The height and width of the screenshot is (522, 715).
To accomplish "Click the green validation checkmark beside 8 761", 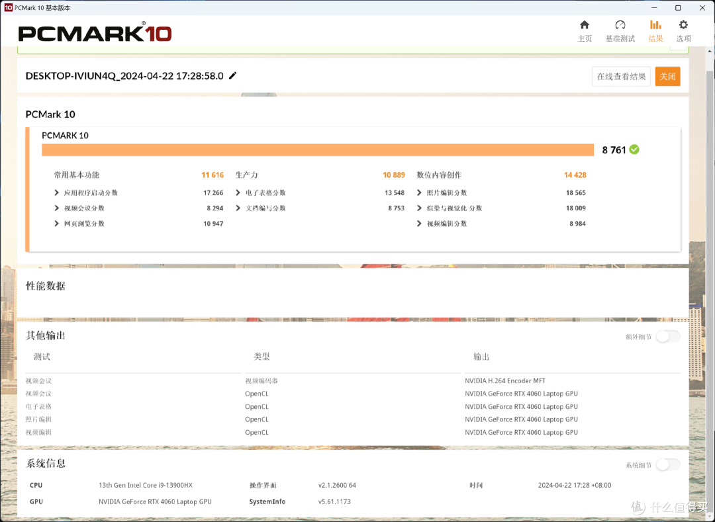I will 634,150.
